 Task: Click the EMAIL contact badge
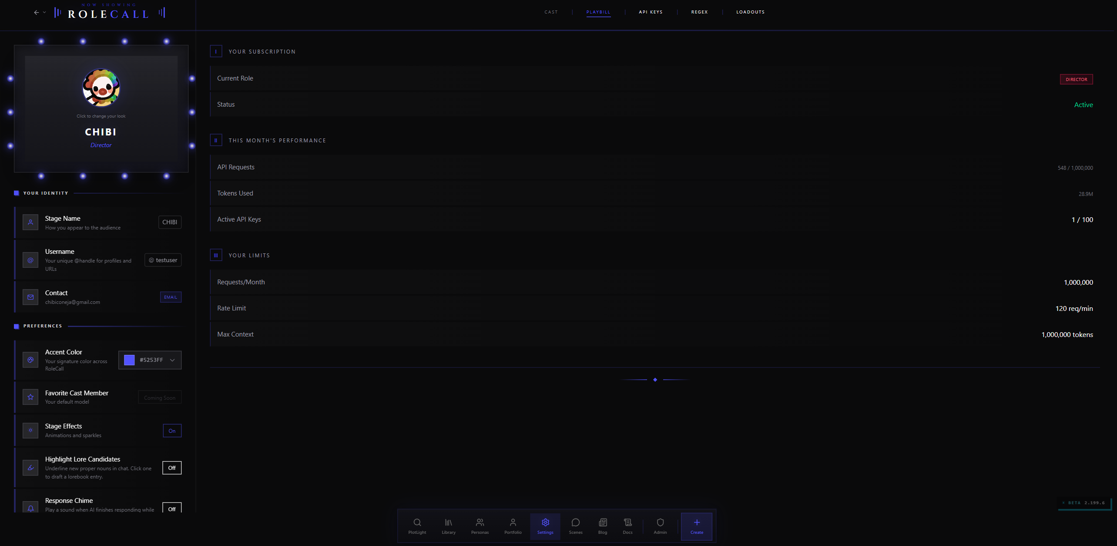[x=171, y=297]
